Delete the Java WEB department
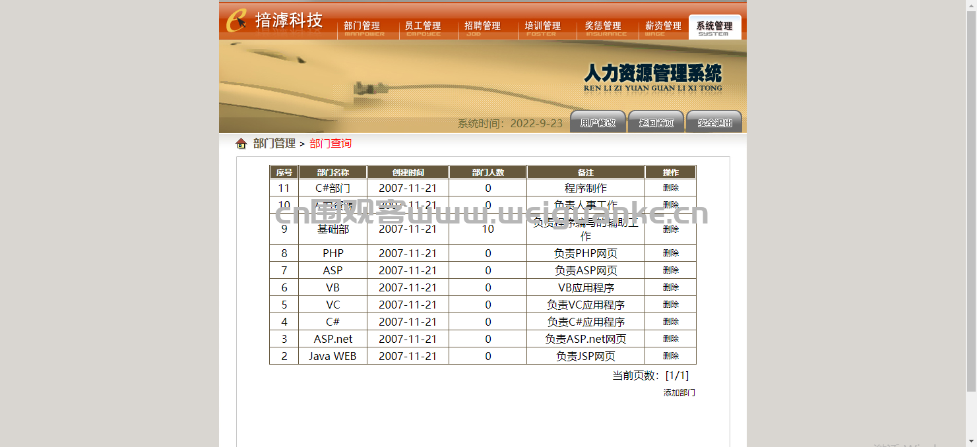This screenshot has height=447, width=977. 671,356
